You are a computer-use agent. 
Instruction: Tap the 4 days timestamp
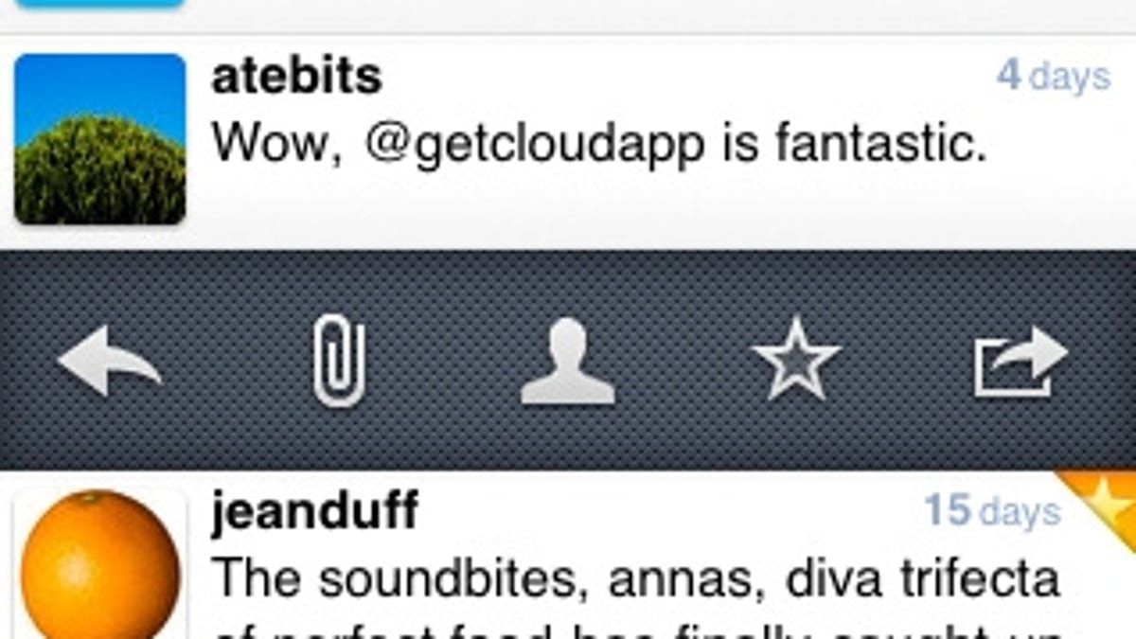click(1054, 76)
